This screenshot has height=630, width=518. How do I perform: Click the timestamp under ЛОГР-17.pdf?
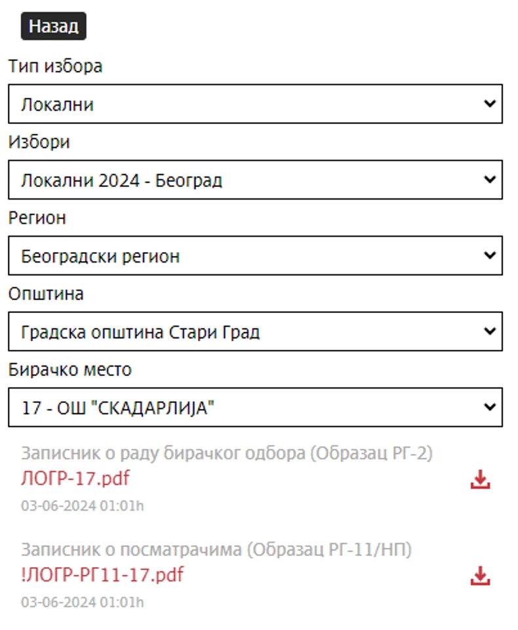coord(82,506)
